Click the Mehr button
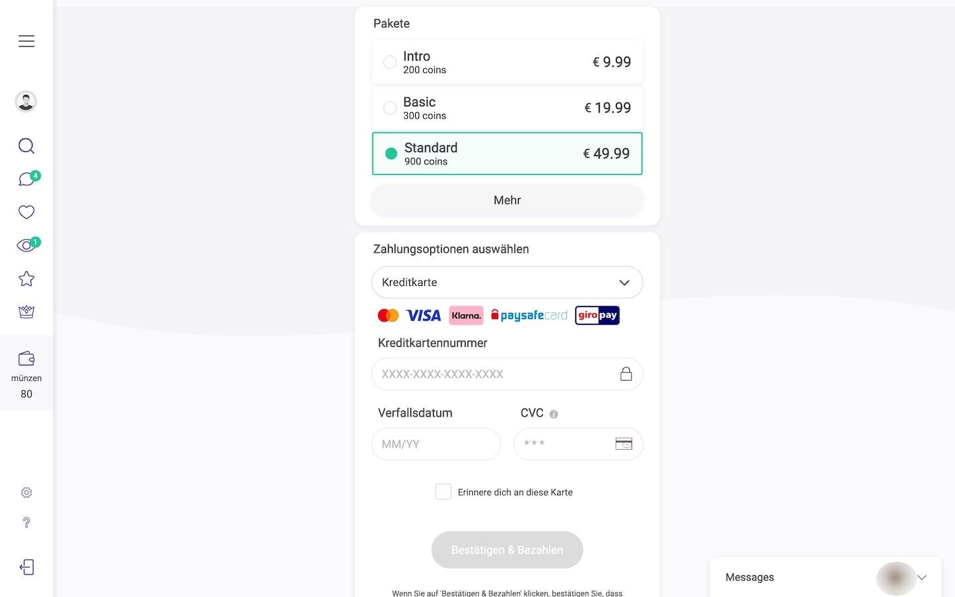Screen dimensions: 955x597 (507, 200)
